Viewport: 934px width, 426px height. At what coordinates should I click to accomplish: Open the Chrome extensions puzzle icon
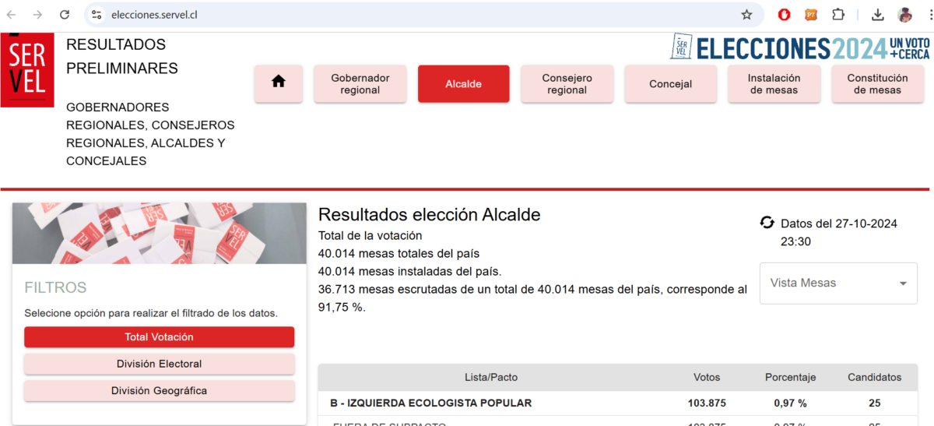[x=838, y=15]
